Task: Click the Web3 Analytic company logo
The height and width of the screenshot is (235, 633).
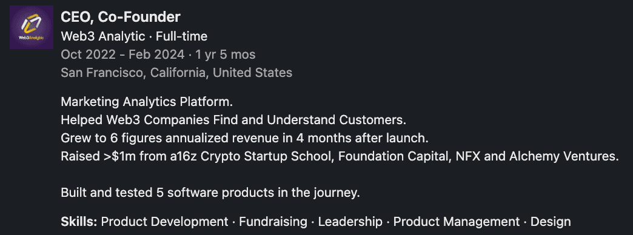Action: (x=32, y=27)
